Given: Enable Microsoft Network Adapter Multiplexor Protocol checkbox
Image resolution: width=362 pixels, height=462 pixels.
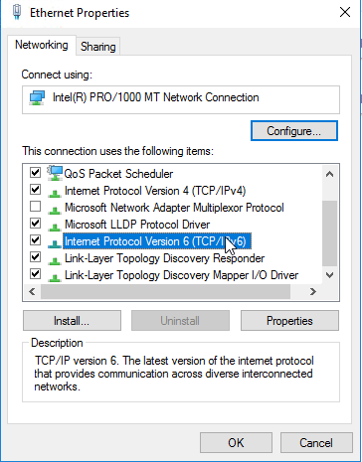Looking at the screenshot, I should point(35,207).
